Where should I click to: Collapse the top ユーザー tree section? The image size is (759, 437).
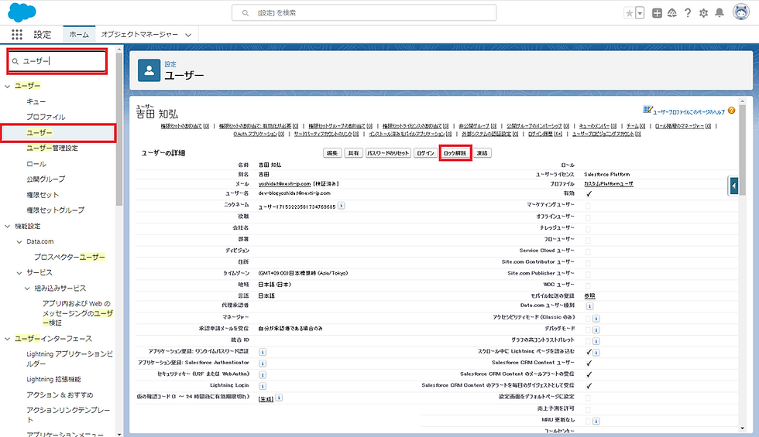(7, 86)
